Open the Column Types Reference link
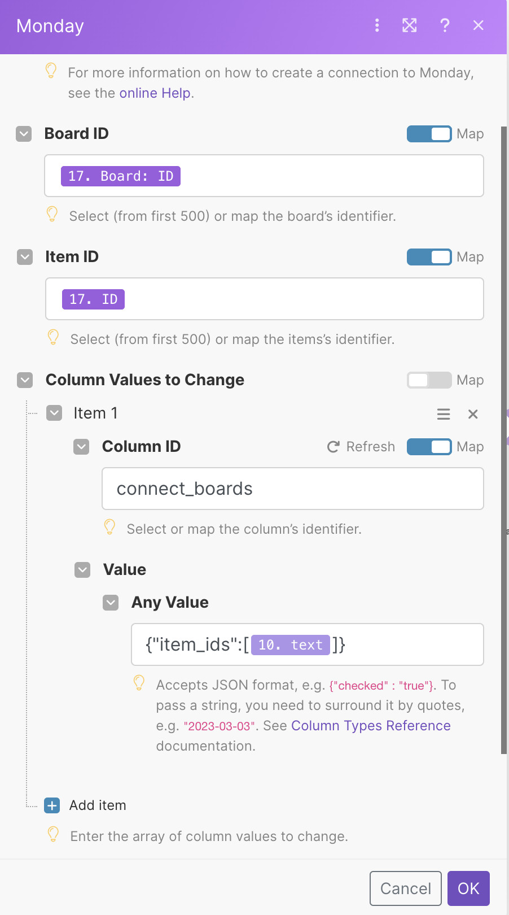 point(371,726)
